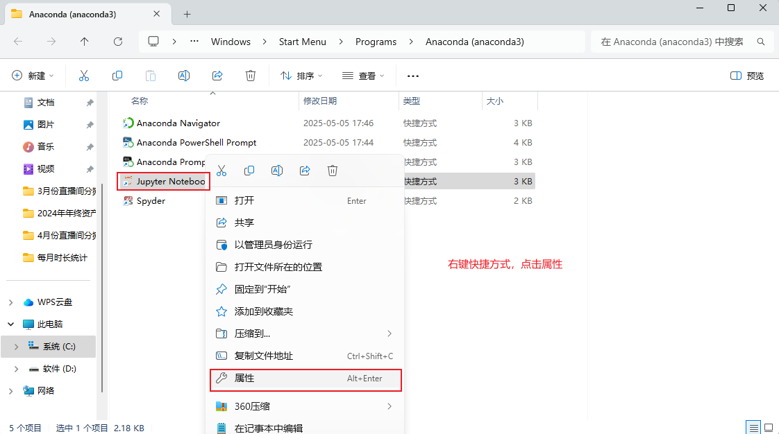Choose 属性 in the context menu
This screenshot has width=779, height=434.
[x=305, y=379]
